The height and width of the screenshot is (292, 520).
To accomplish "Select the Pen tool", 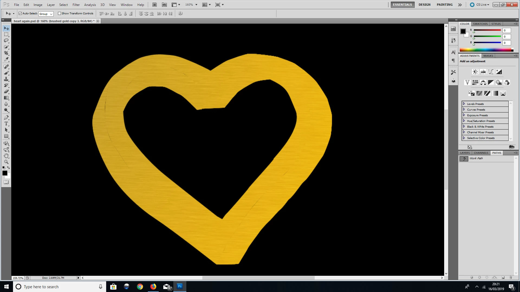I will click(6, 117).
